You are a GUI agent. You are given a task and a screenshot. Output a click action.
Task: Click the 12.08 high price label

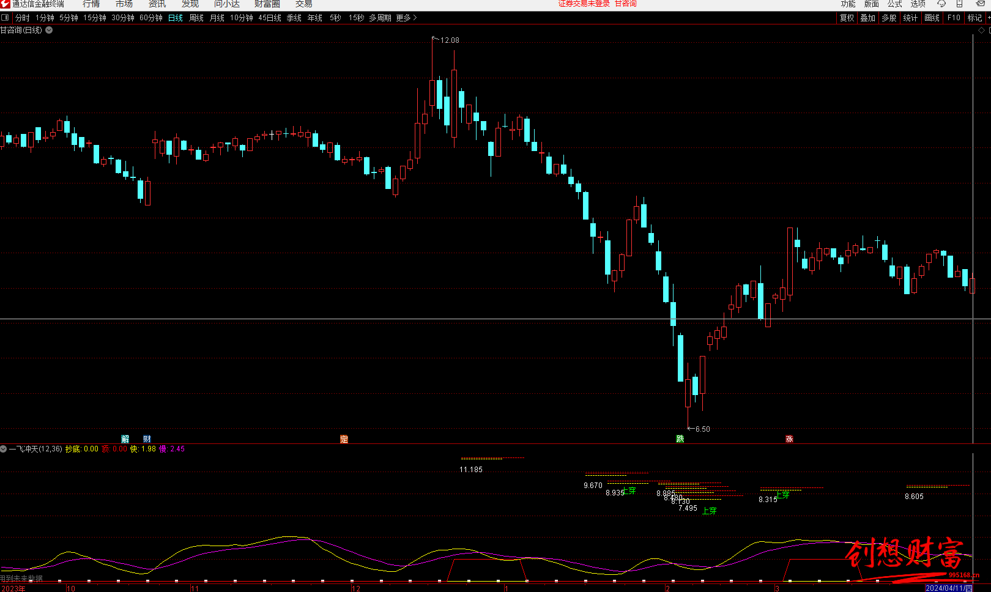[x=450, y=40]
